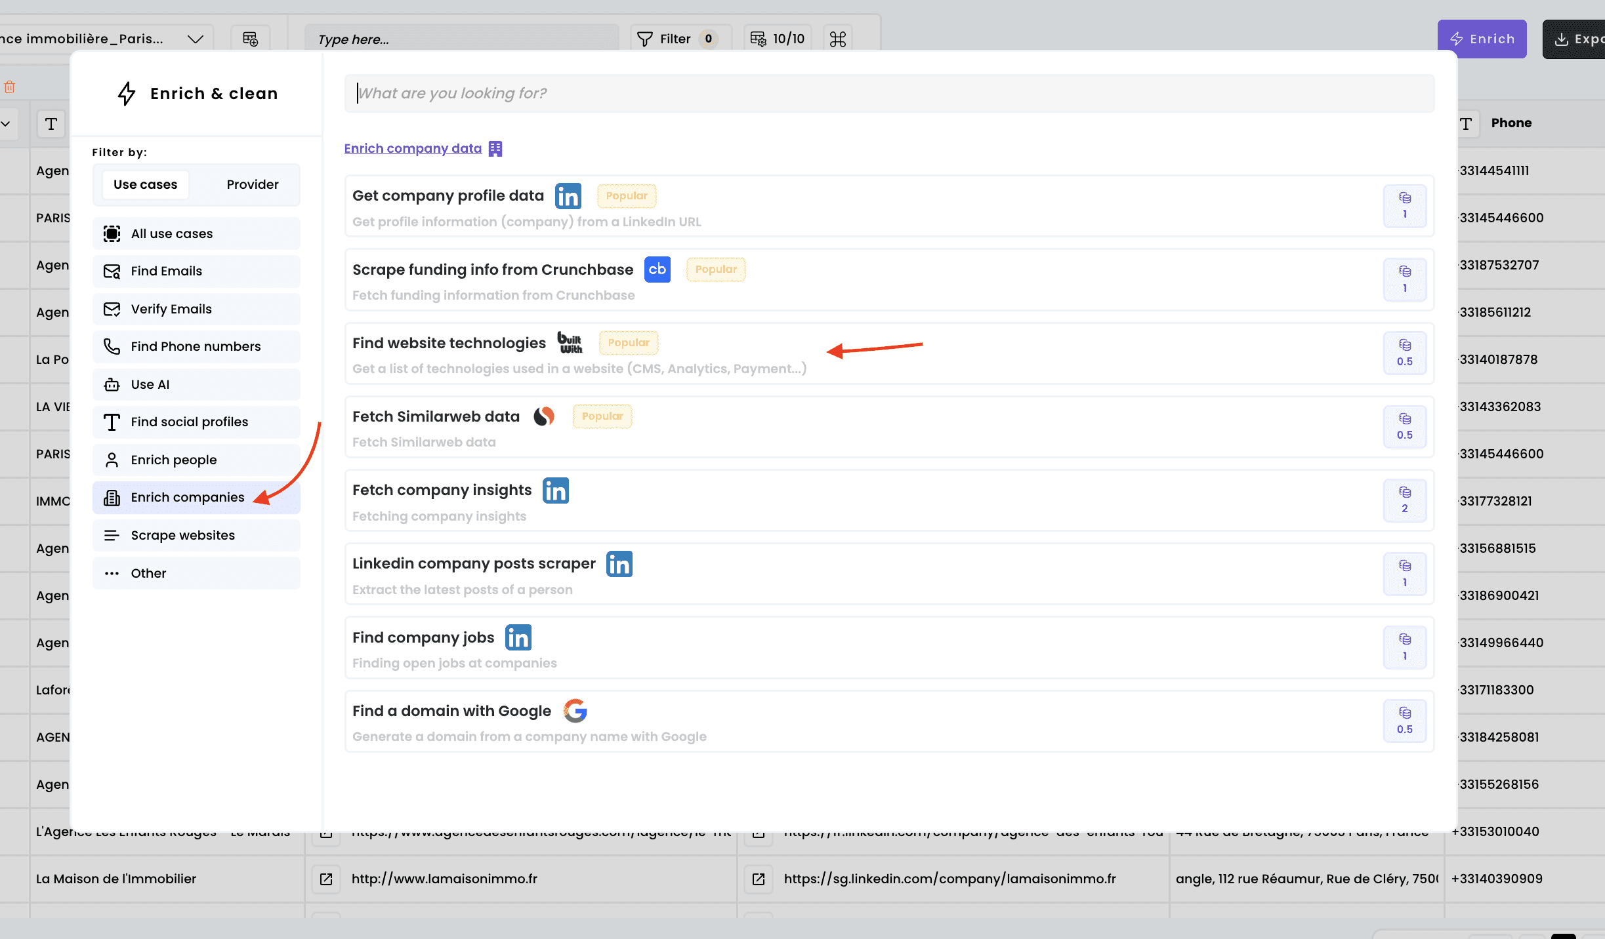Click the keyboard shortcuts command icon
This screenshot has width=1605, height=939.
837,39
